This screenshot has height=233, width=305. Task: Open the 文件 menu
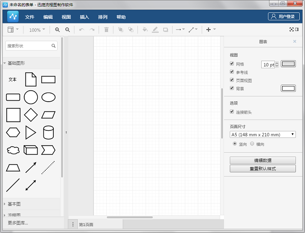coord(30,17)
